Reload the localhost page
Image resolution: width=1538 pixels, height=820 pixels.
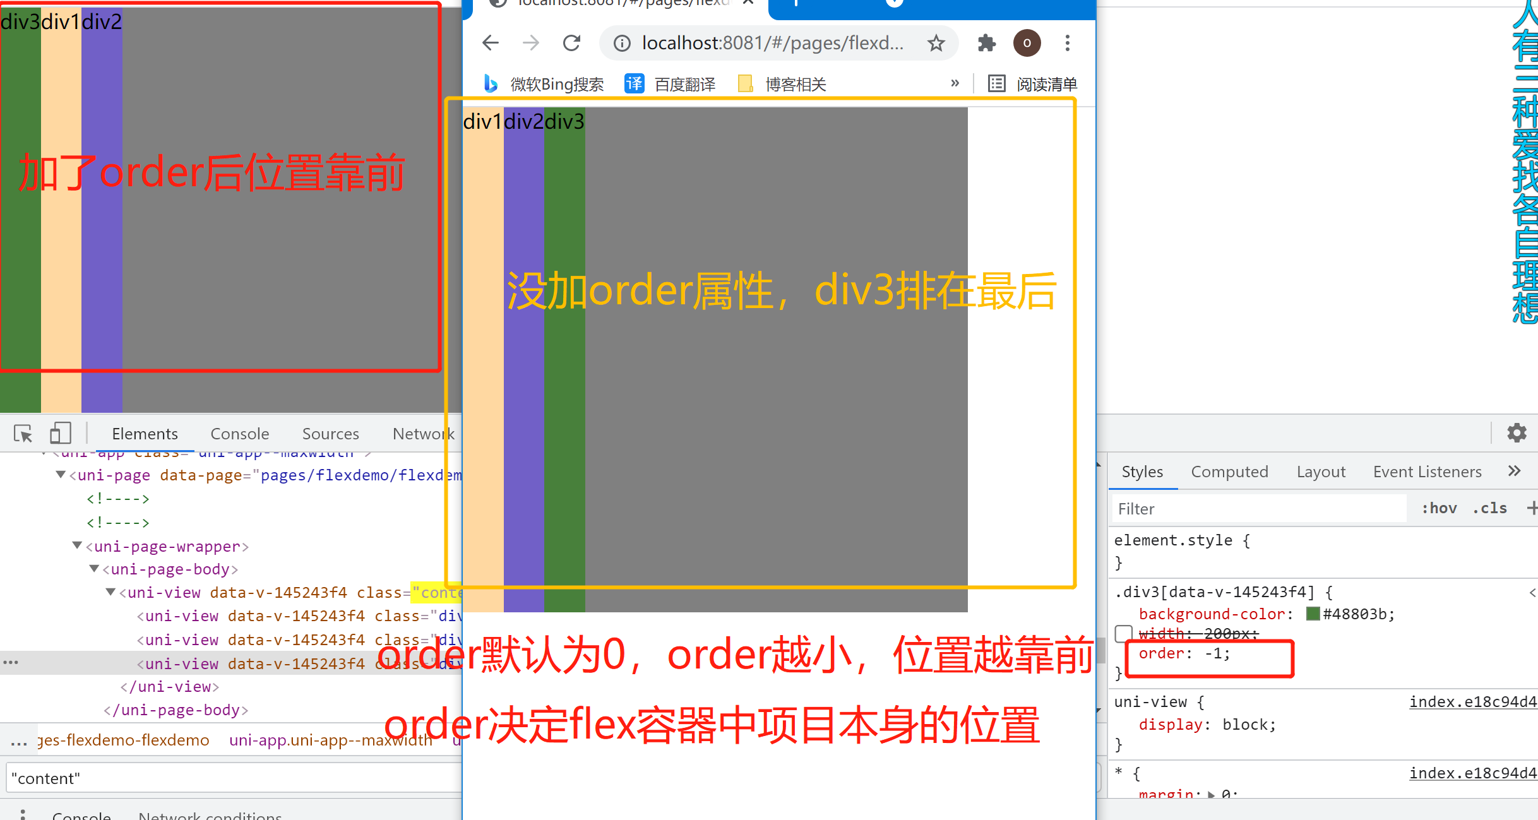[x=571, y=43]
